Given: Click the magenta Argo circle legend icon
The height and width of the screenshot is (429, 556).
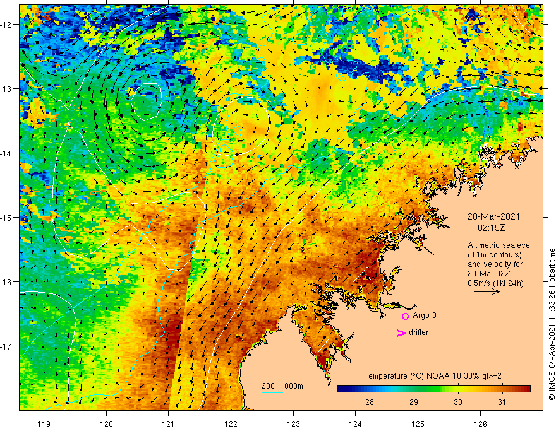Looking at the screenshot, I should [405, 316].
